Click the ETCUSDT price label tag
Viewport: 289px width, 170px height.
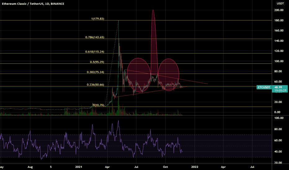[264, 87]
